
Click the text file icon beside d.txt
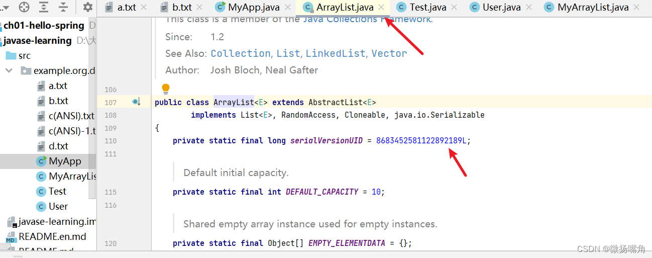(41, 146)
